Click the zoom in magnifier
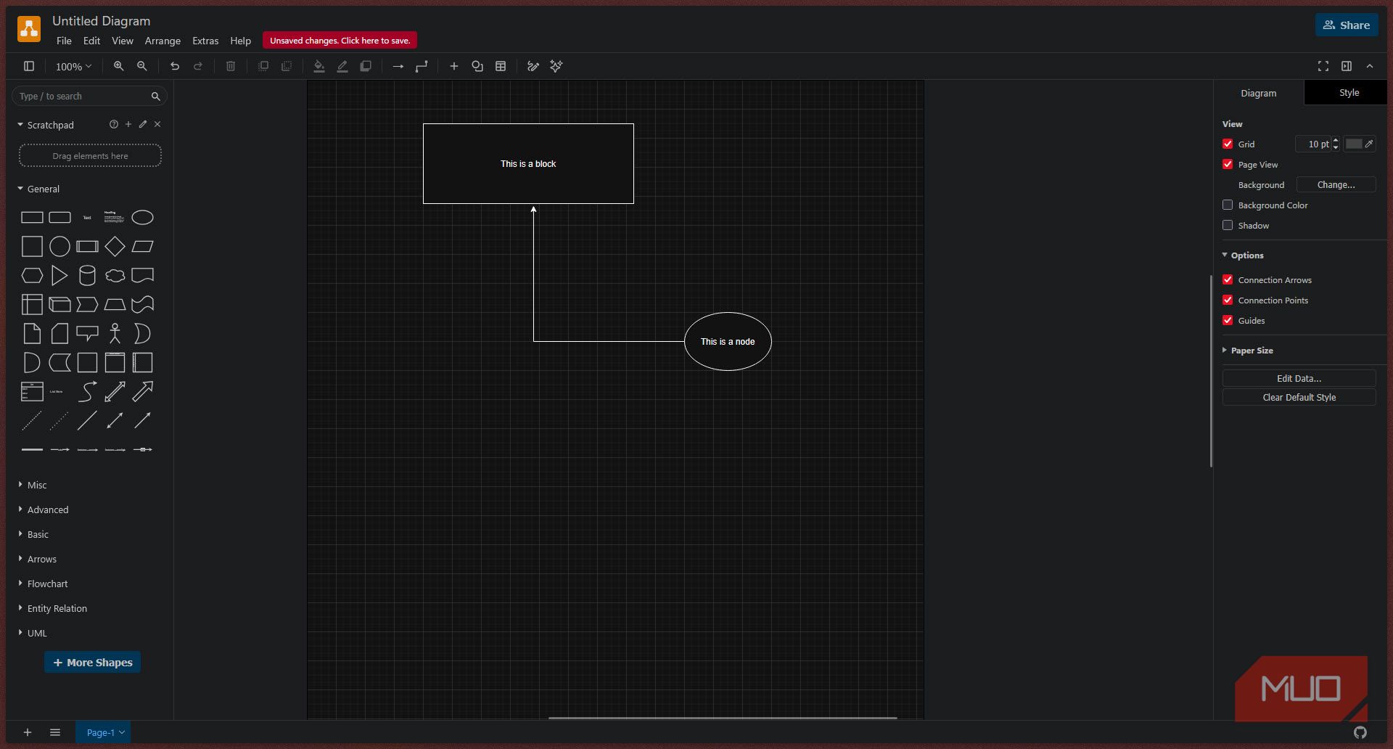Screen dimensions: 1393x749 tap(118, 66)
